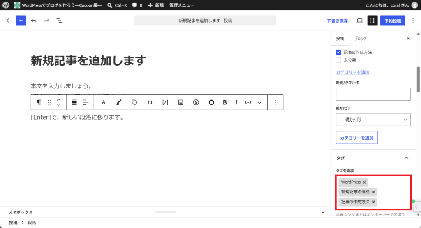Undo the last change
Screen dimensions: 421x228
point(34,21)
